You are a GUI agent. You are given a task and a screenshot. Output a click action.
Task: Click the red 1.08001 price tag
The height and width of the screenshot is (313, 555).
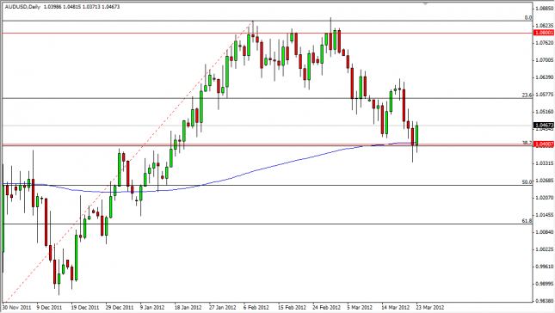[544, 33]
